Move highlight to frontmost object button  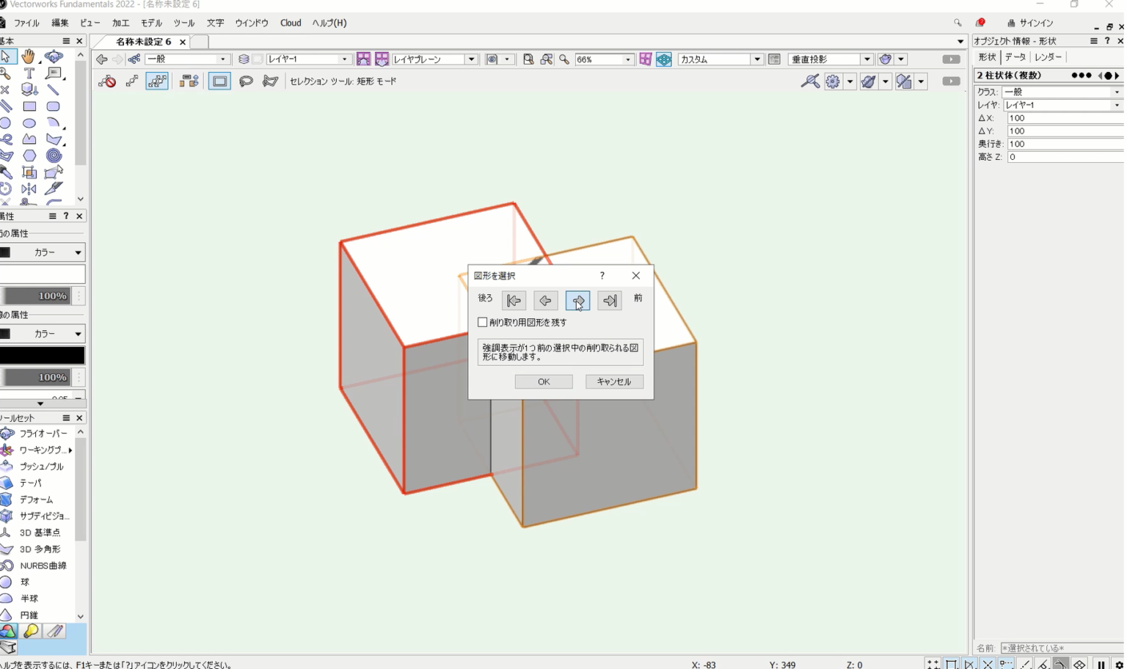[x=610, y=300]
